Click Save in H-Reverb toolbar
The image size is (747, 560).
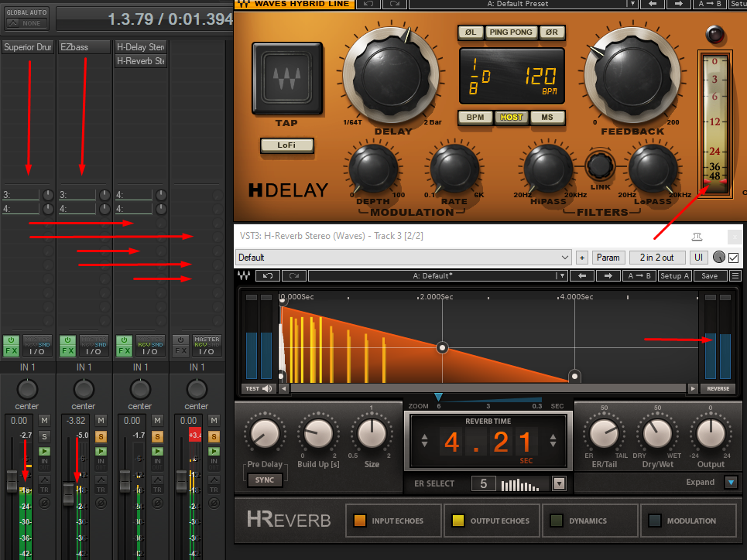click(709, 275)
